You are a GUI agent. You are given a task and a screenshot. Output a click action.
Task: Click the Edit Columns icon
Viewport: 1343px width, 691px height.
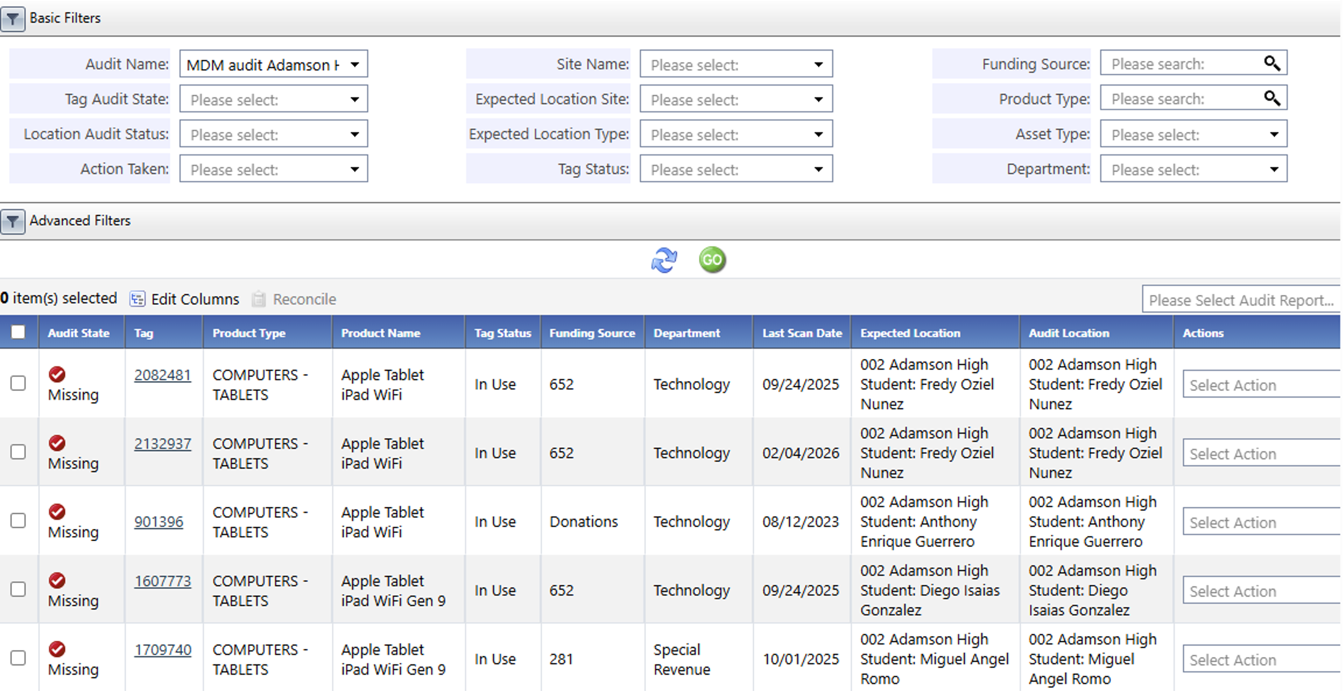137,299
